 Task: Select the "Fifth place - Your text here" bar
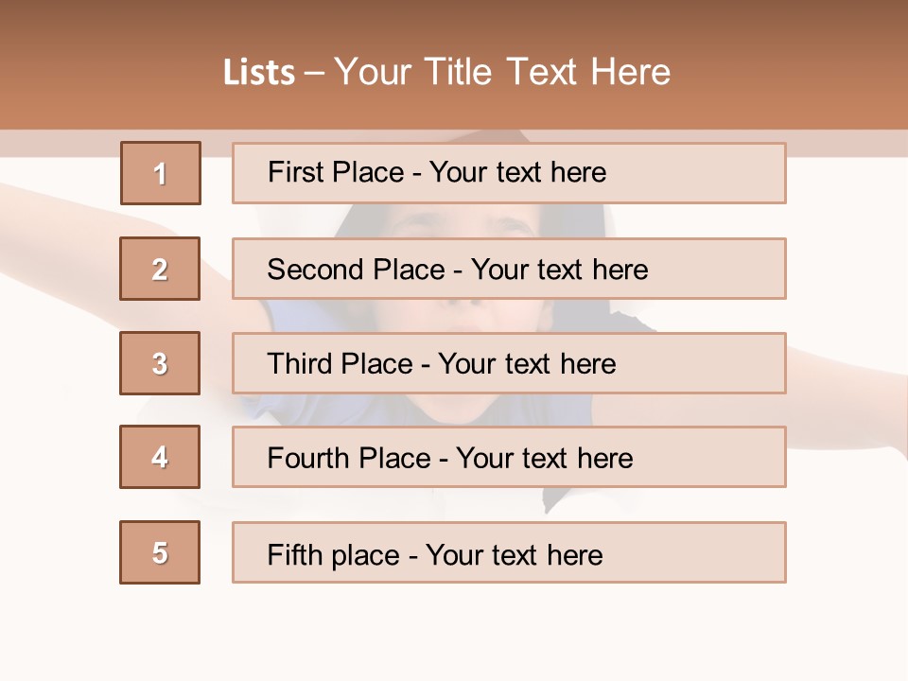click(x=509, y=553)
